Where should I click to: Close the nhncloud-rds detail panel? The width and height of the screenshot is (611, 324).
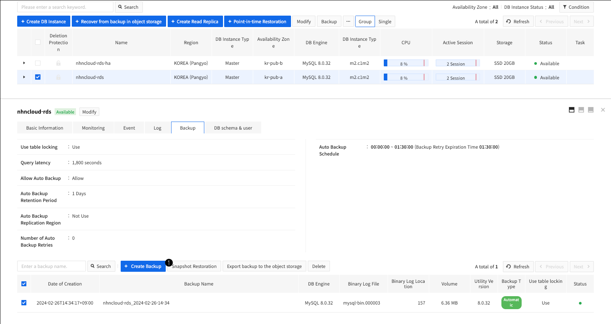tap(603, 110)
